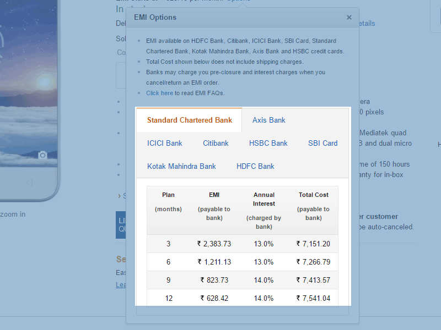
Task: Click the 'Annual Interest' column header
Action: point(264,211)
